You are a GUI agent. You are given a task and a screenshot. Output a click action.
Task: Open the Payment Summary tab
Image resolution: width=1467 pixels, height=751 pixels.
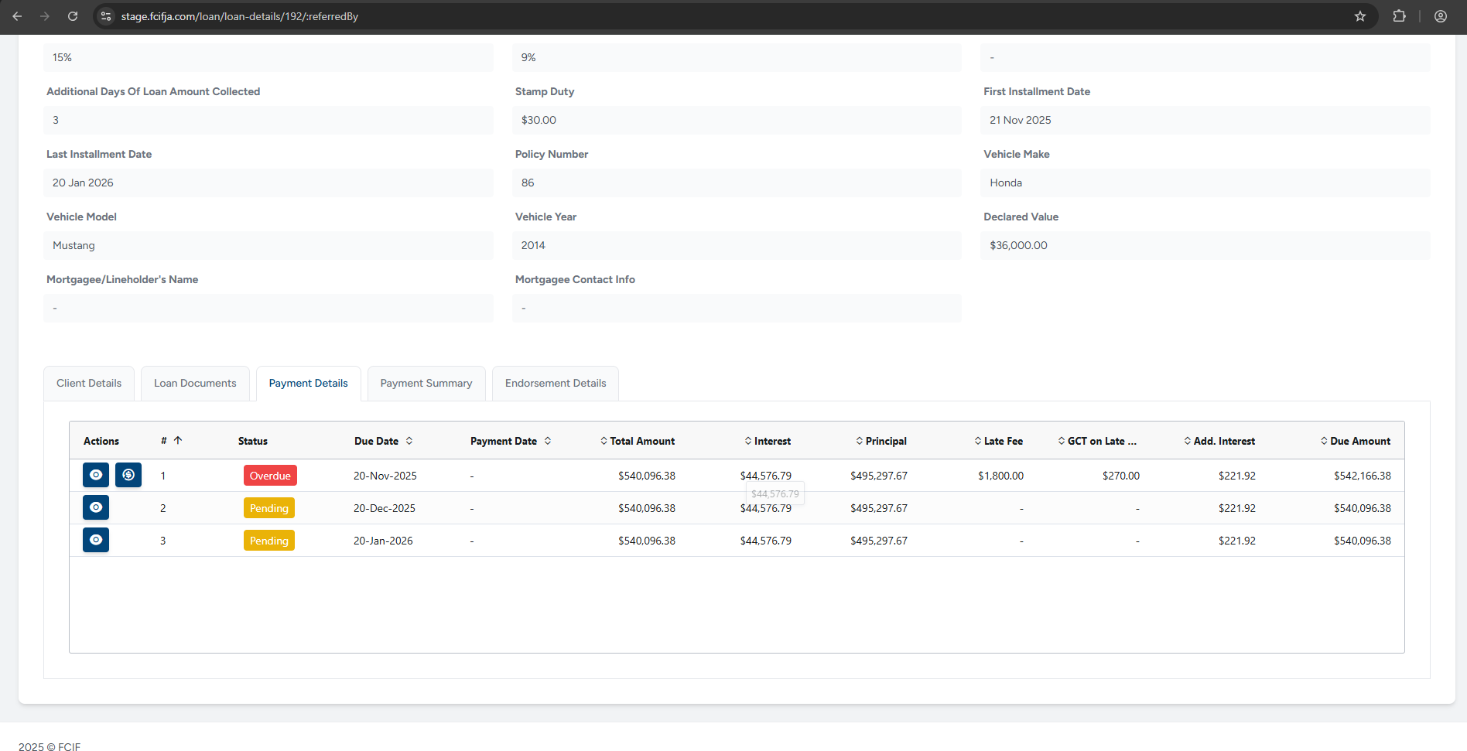[x=426, y=384]
